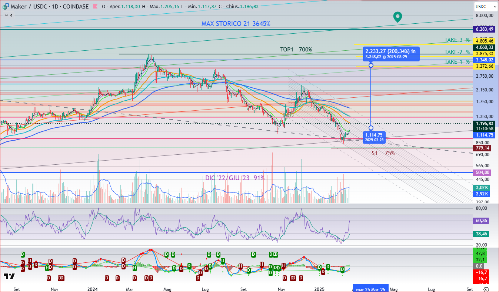Select the upper circle handle of the measurement
The image size is (499, 292).
(x=371, y=66)
